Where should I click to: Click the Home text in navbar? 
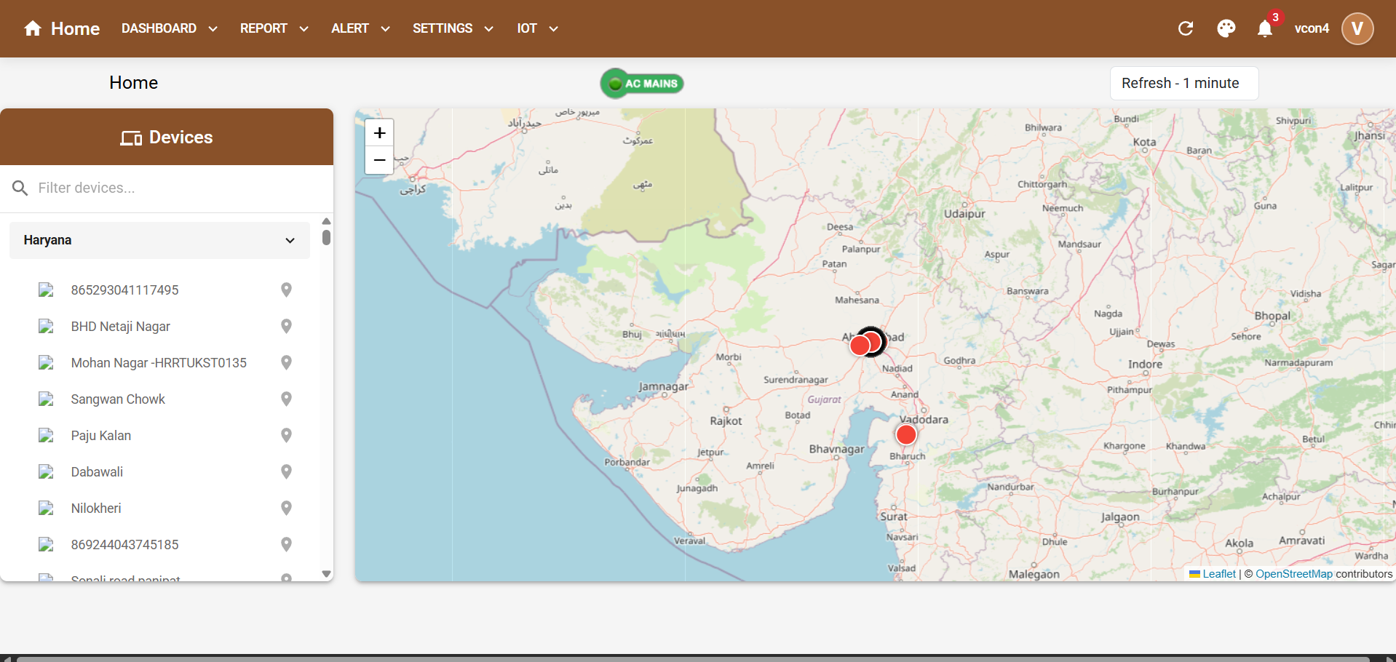click(75, 28)
